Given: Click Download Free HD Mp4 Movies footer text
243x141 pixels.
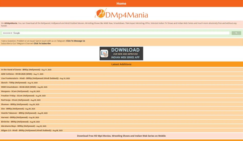Looking at the screenshot, I should point(121,136).
